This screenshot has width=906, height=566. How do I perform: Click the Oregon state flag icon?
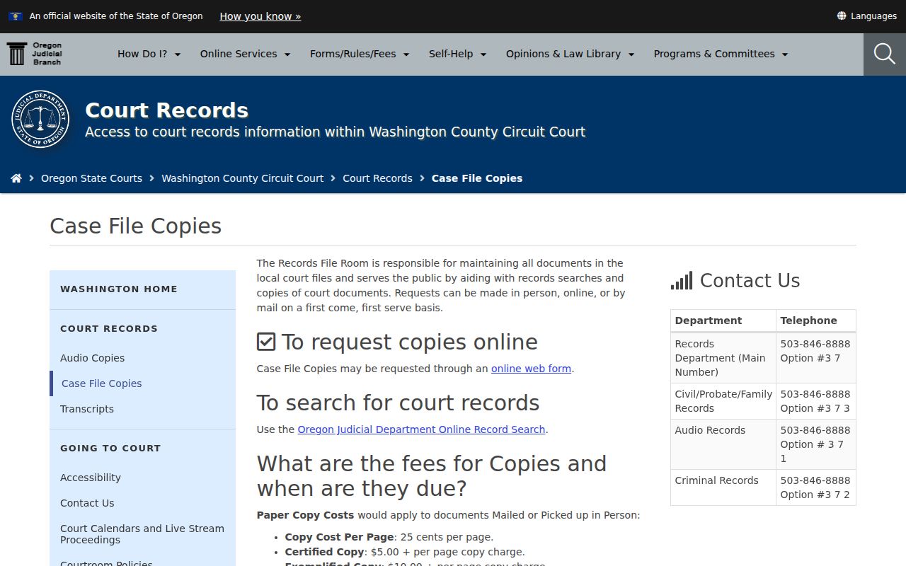16,16
